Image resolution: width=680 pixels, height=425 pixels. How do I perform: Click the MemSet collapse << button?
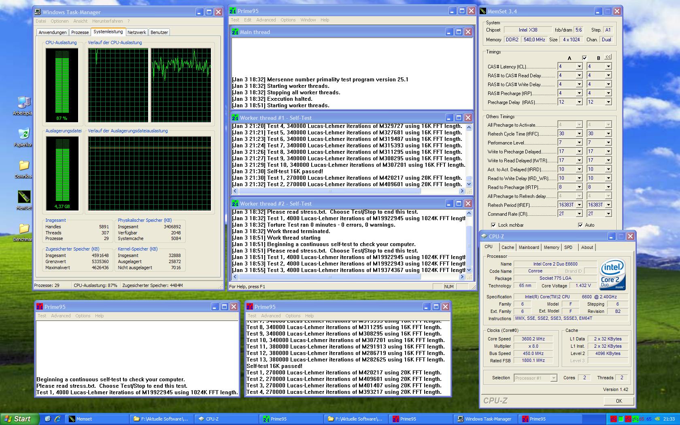[x=608, y=57]
